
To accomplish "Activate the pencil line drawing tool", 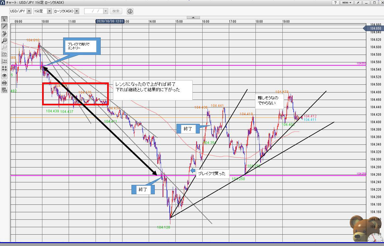I will (5, 26).
